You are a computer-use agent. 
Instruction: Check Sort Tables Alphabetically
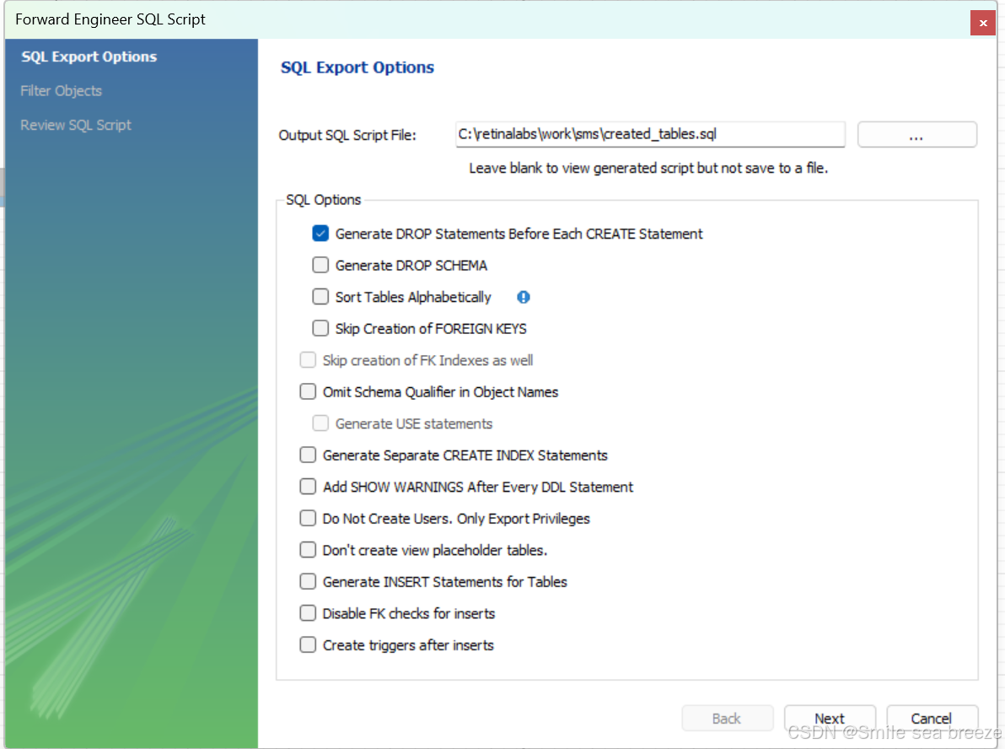(x=320, y=297)
